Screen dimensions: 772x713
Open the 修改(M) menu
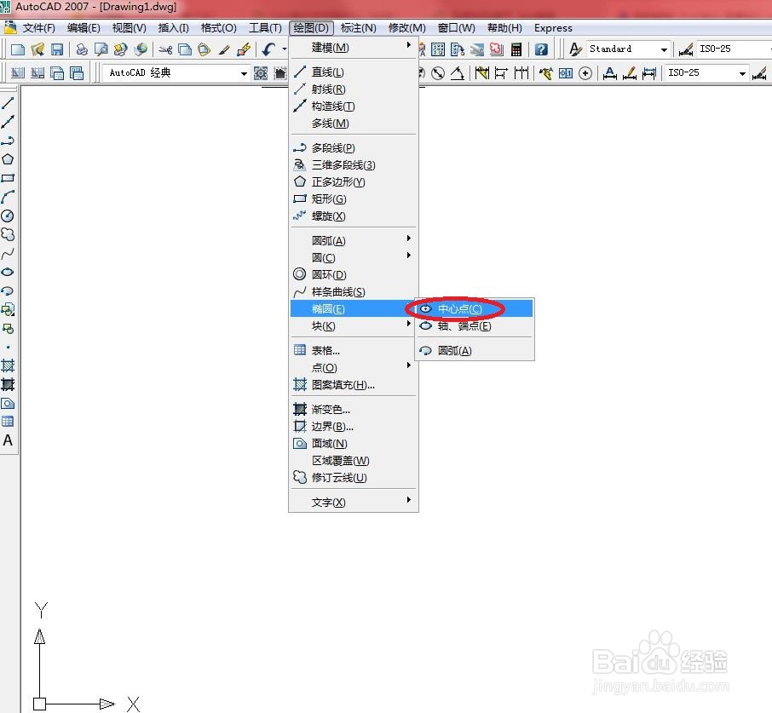407,28
